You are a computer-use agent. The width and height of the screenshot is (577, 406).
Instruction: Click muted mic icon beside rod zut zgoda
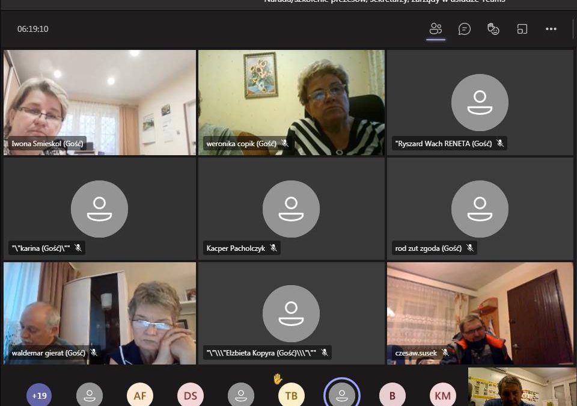(470, 248)
